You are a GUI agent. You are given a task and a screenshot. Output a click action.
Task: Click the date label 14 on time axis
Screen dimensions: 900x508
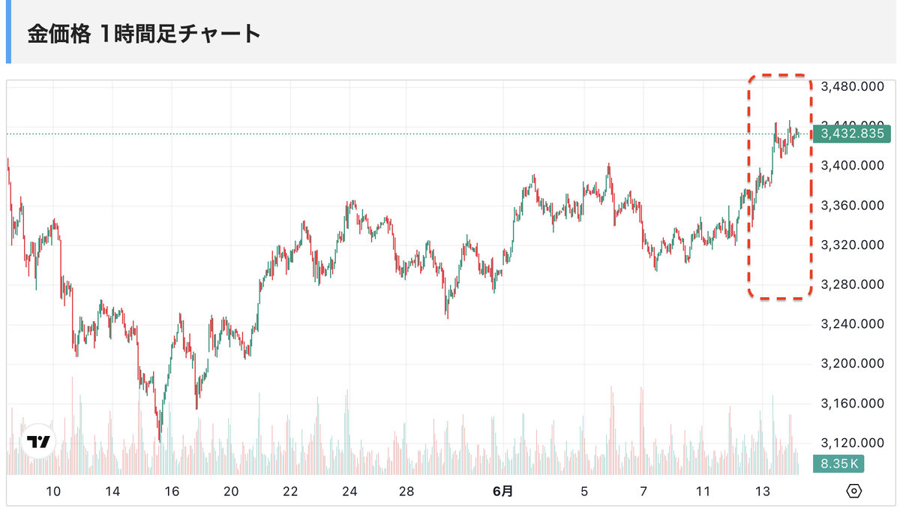tap(112, 491)
